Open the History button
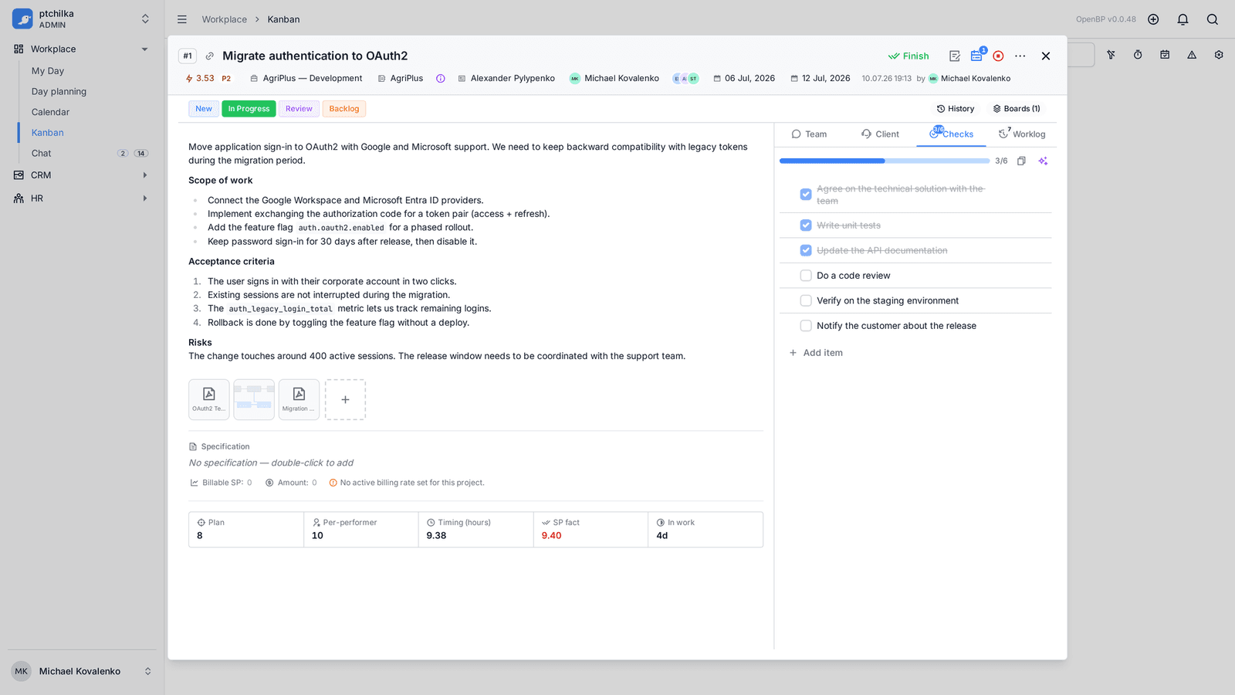 (x=956, y=109)
